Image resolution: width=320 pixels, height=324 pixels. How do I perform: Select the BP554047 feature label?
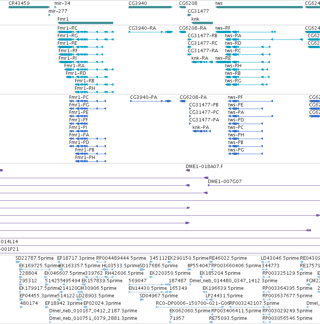(x=199, y=265)
